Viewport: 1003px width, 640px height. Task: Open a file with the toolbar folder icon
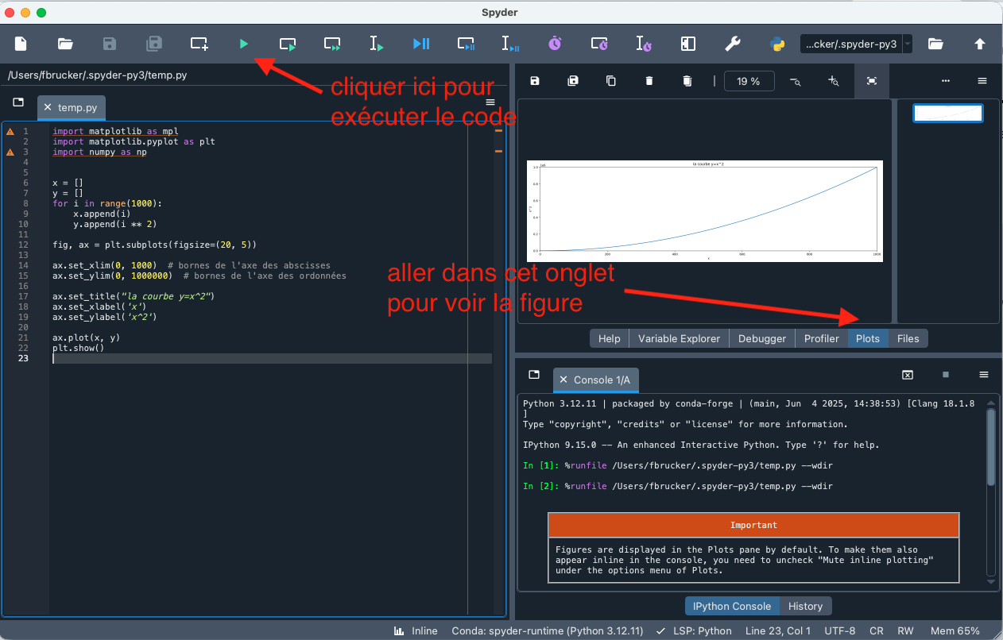pos(65,44)
